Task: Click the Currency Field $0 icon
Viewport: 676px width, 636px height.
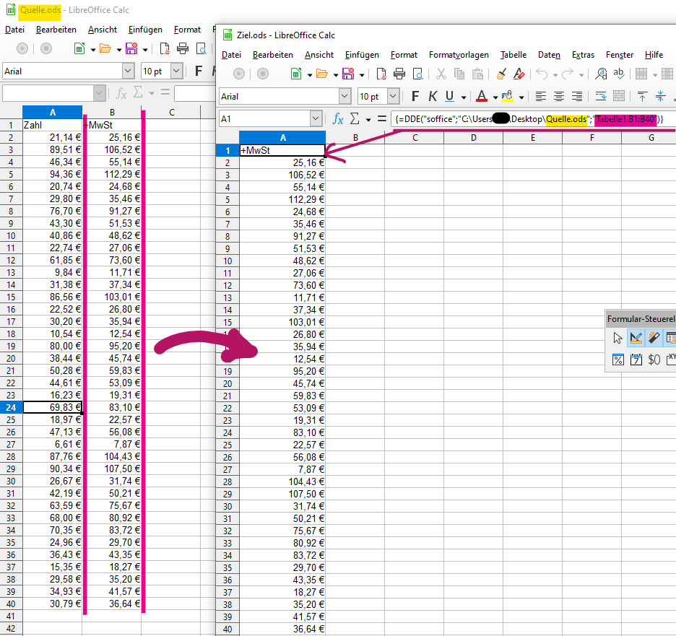Action: click(x=654, y=360)
